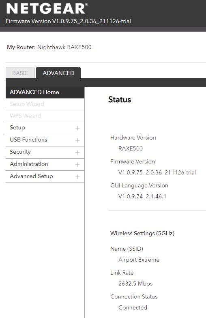Open the USB Functions section

click(x=45, y=140)
